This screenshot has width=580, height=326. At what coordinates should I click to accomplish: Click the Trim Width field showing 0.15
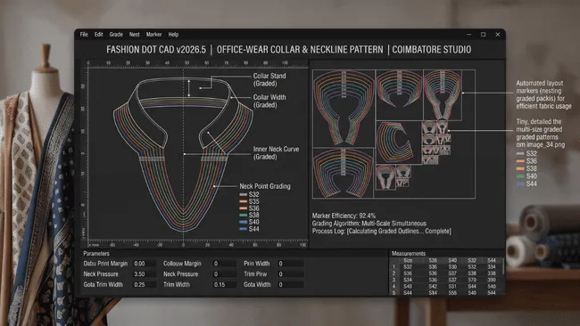224,285
